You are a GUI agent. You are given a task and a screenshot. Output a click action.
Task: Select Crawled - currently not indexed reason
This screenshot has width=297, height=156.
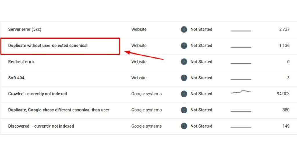pyautogui.click(x=37, y=94)
